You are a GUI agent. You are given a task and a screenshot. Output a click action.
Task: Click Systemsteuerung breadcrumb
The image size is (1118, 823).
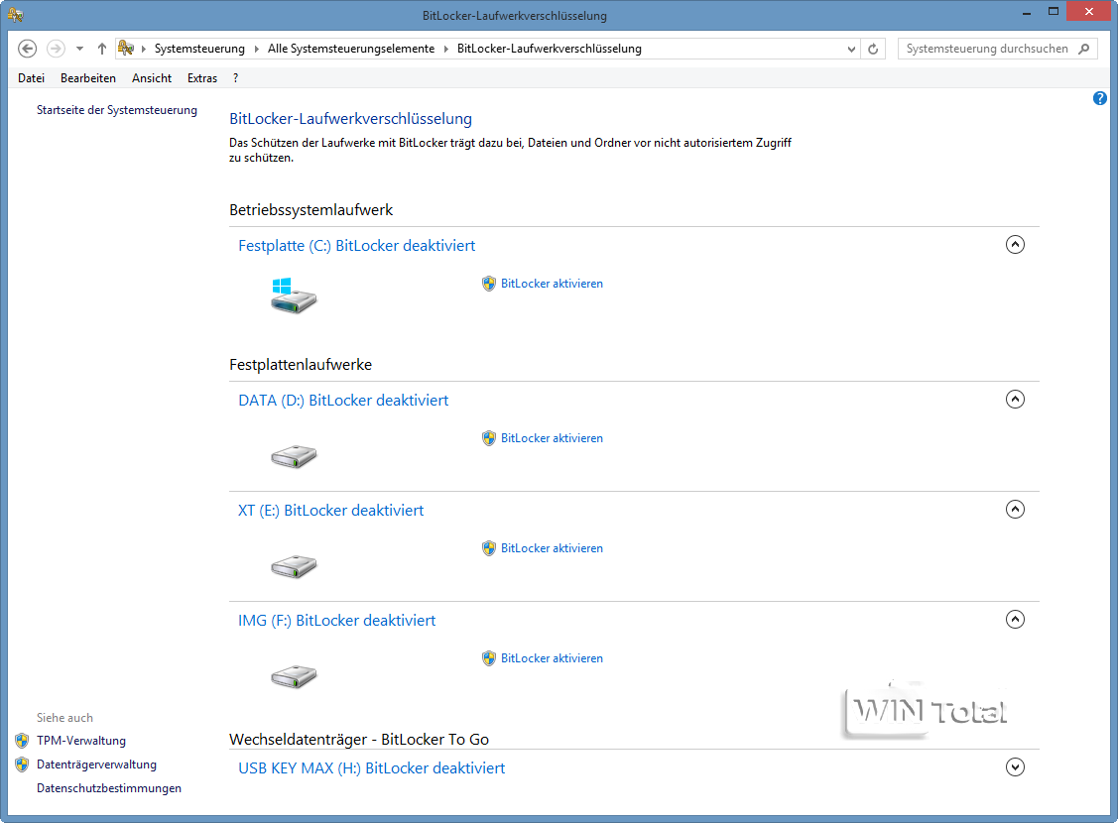click(199, 49)
